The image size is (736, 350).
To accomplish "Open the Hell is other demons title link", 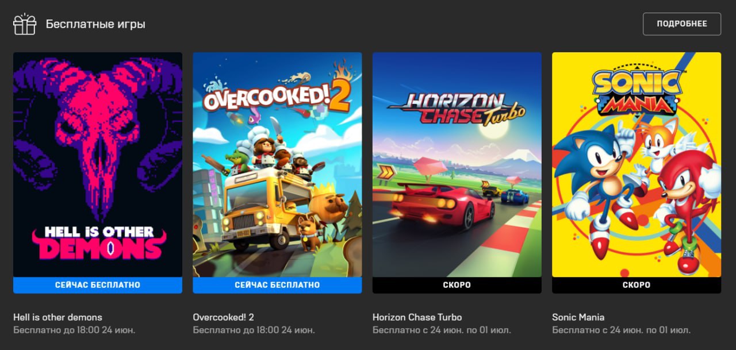I will [57, 317].
